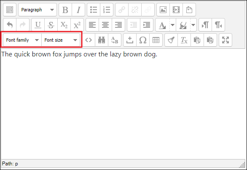Redo the last action
This screenshot has height=170, width=247.
23,25
